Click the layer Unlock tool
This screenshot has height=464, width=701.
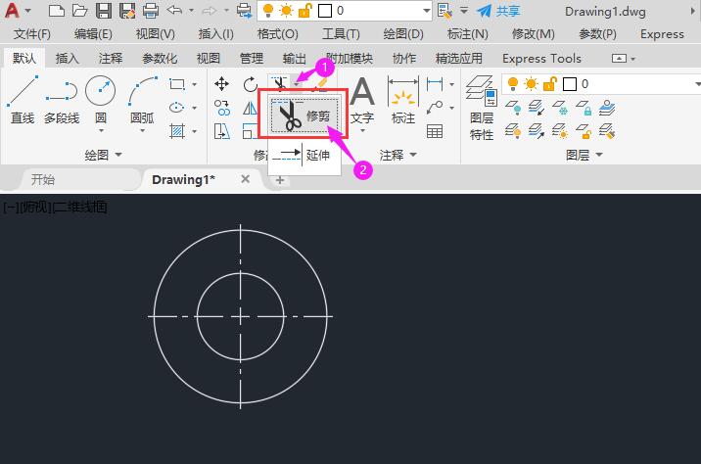[x=584, y=131]
